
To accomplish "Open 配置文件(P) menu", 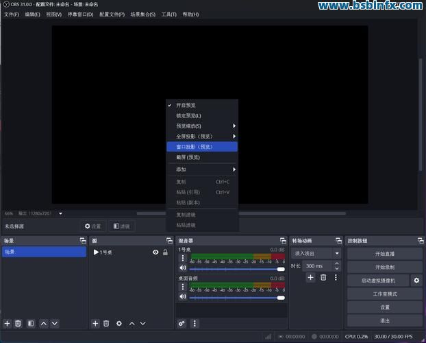I will point(112,14).
